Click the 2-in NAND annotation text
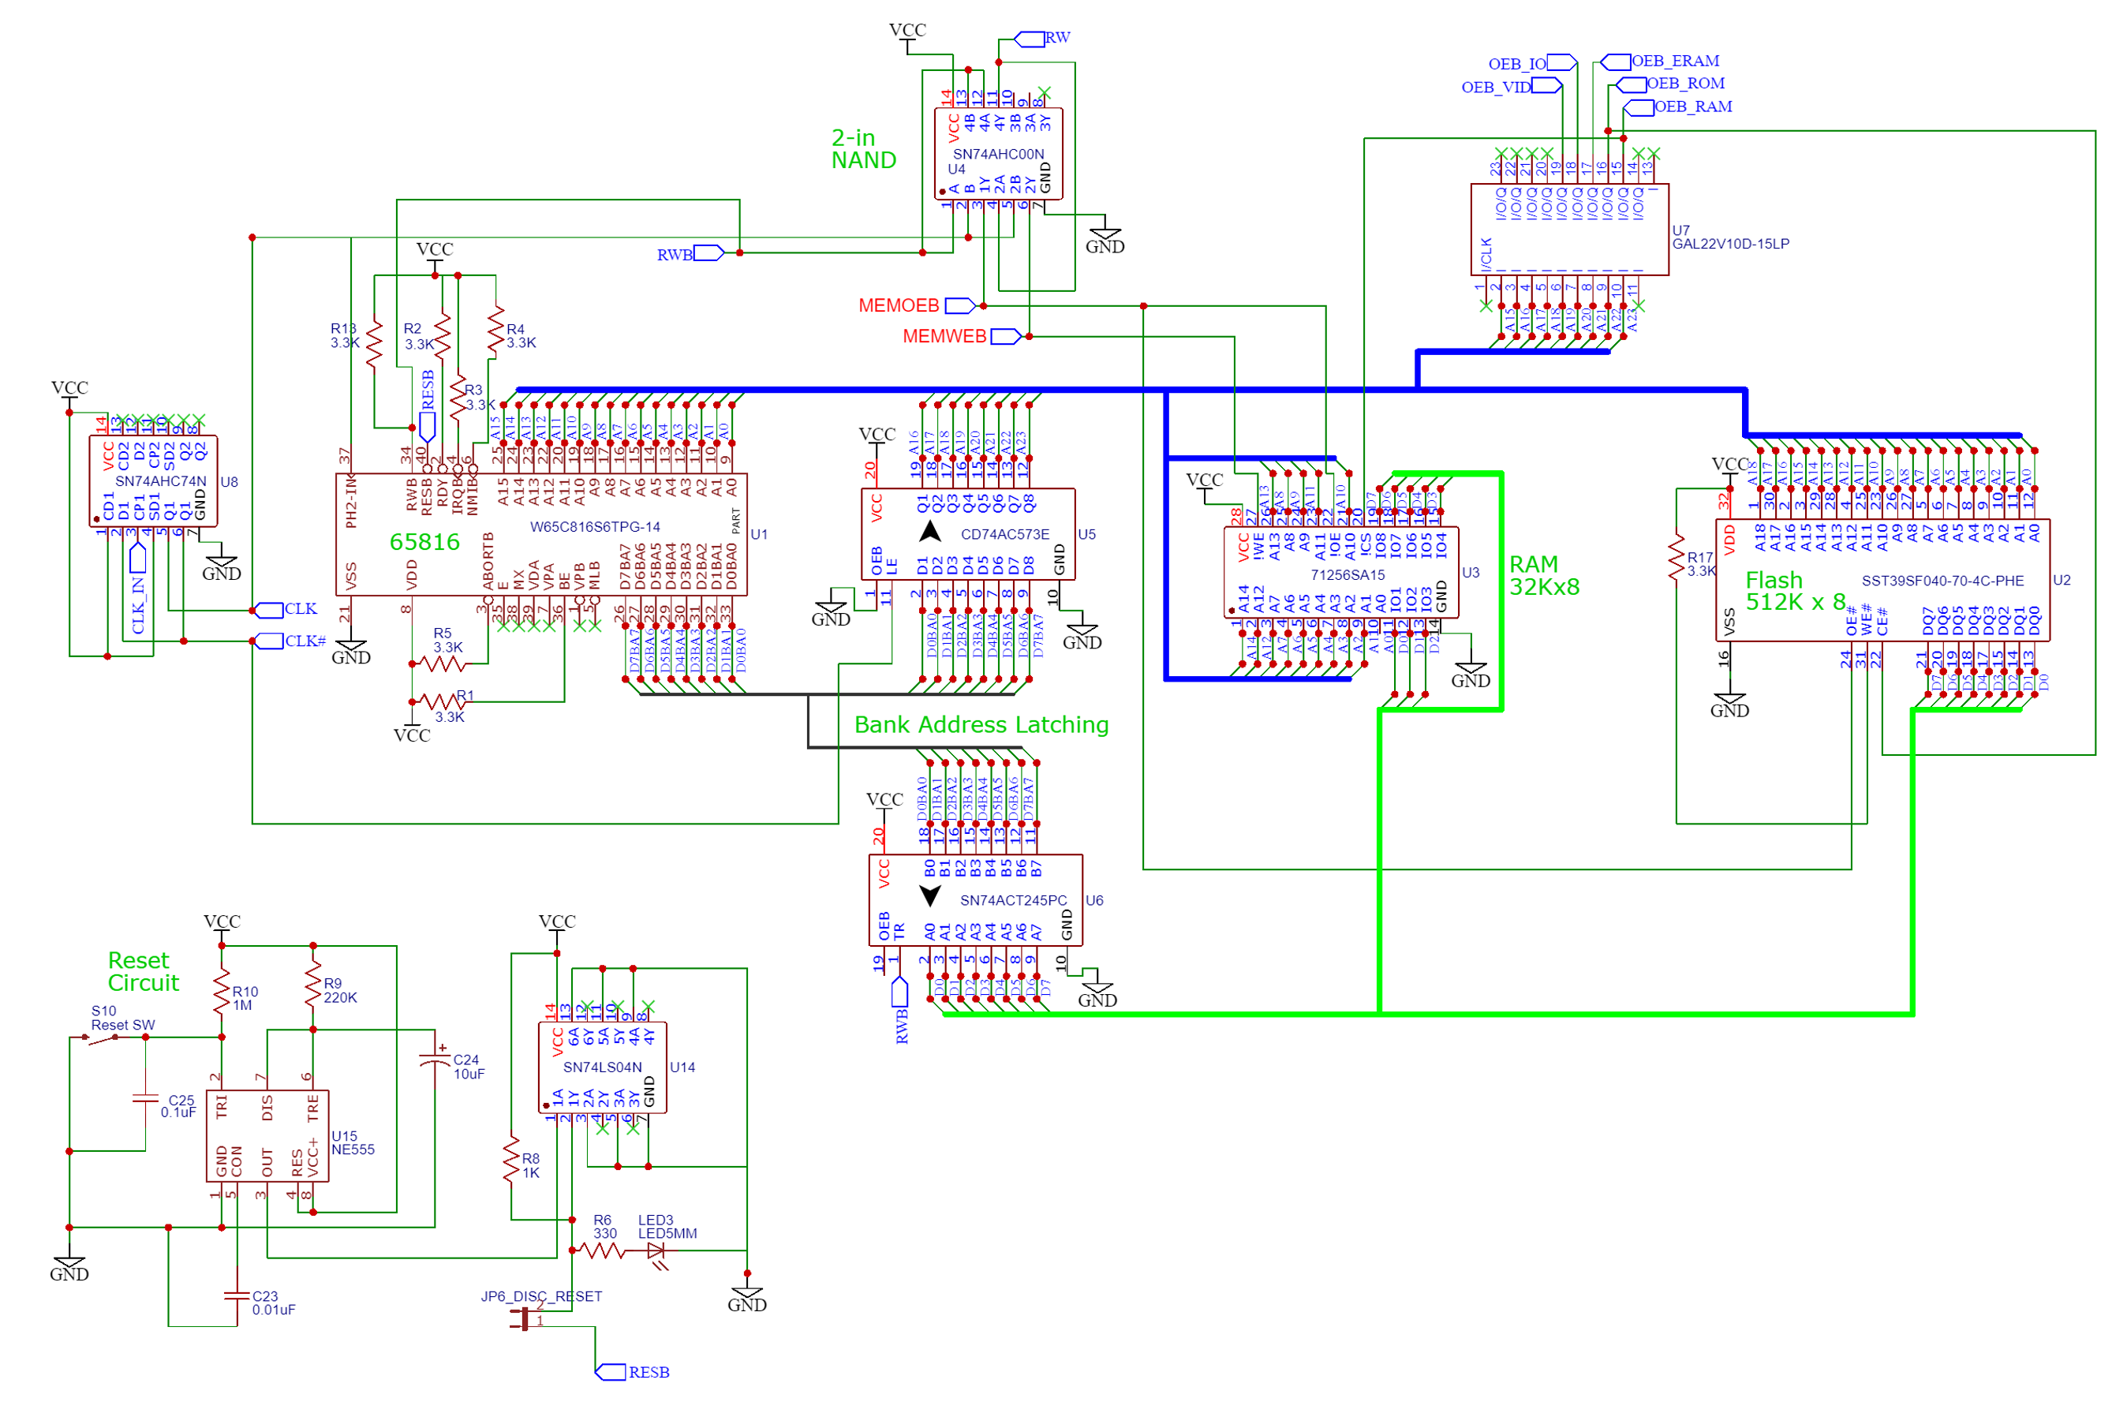Screen dimensions: 2127x1413 pos(864,150)
